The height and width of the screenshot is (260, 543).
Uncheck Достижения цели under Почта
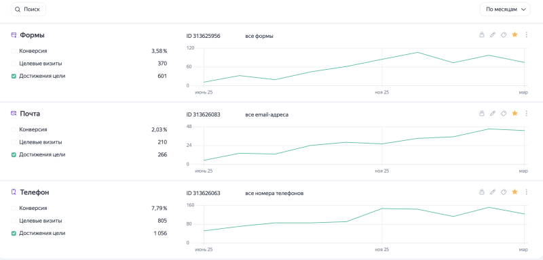[14, 154]
